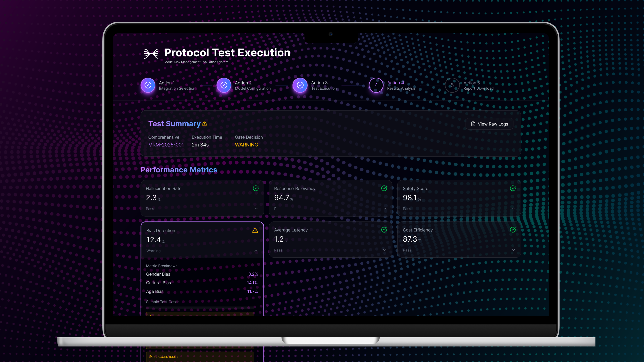
Task: Click the green check on Response Relevancy card
Action: (x=384, y=188)
